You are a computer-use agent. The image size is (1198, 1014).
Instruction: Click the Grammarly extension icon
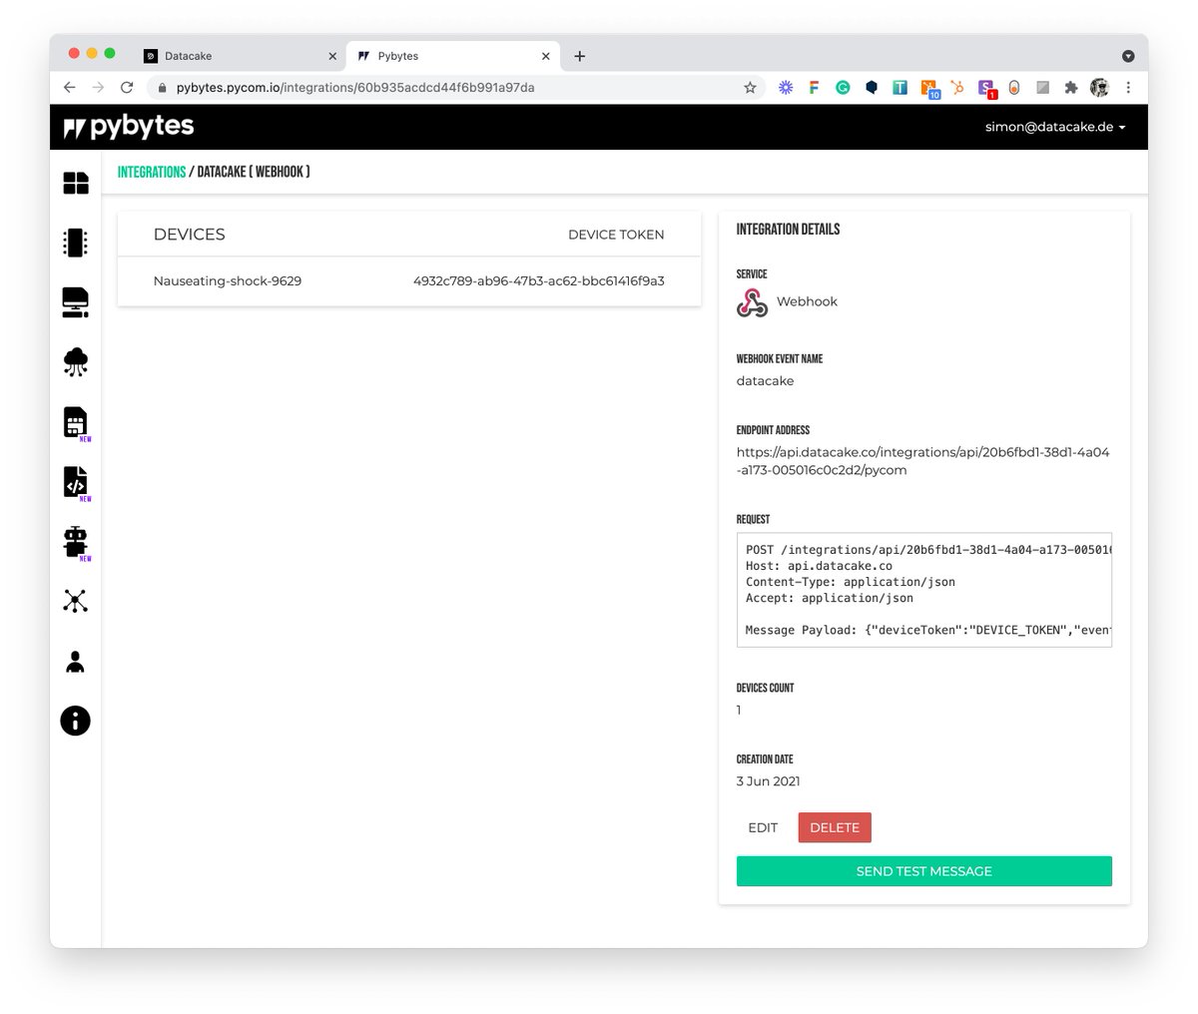(x=843, y=88)
